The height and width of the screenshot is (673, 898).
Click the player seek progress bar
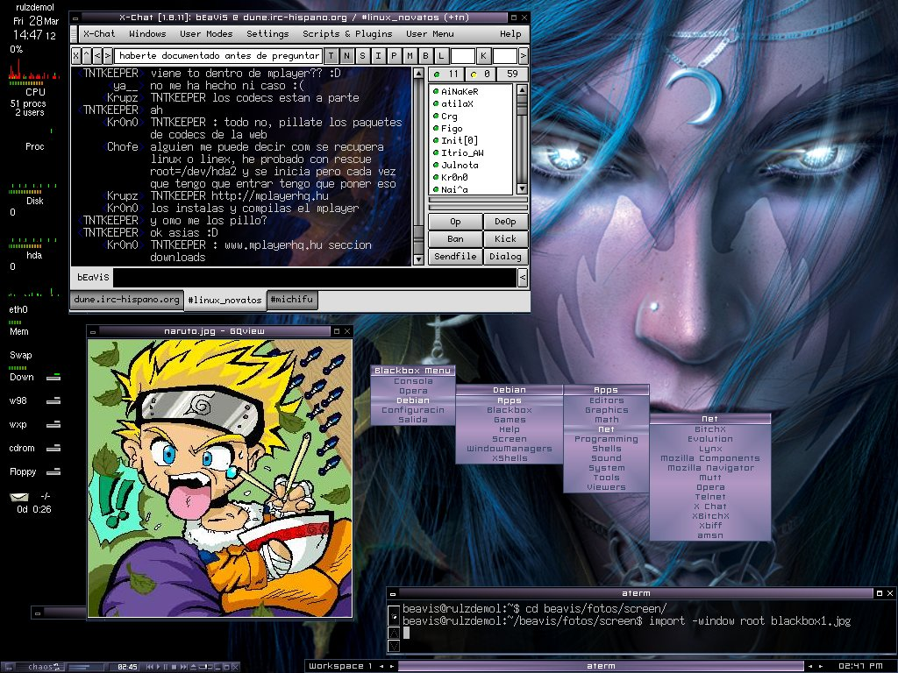86,667
